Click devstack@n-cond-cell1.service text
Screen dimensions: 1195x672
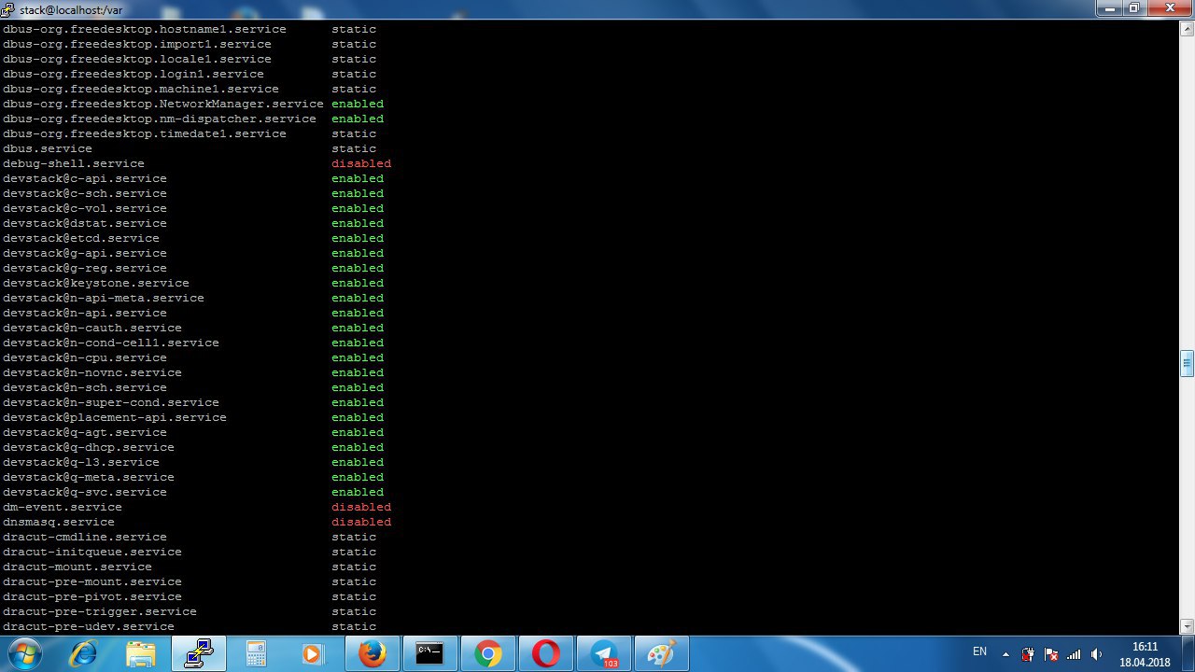click(111, 343)
